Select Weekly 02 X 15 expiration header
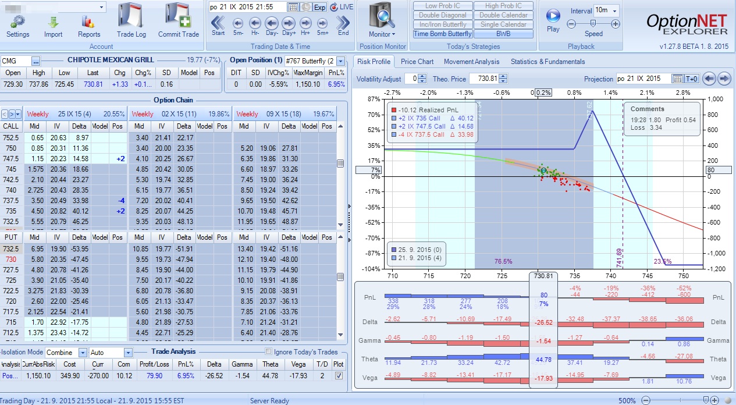The height and width of the screenshot is (405, 736). 180,114
